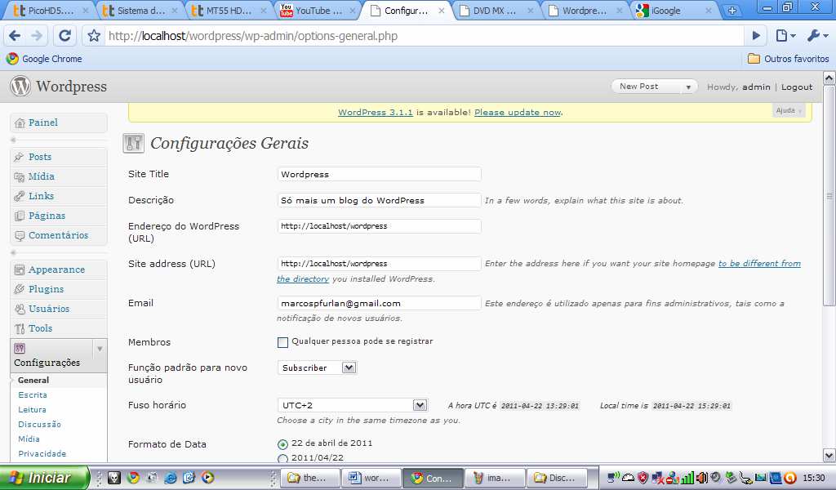Screen dimensions: 836x490
Task: Click the 'WordPress 3.1.1' update link
Action: point(376,113)
